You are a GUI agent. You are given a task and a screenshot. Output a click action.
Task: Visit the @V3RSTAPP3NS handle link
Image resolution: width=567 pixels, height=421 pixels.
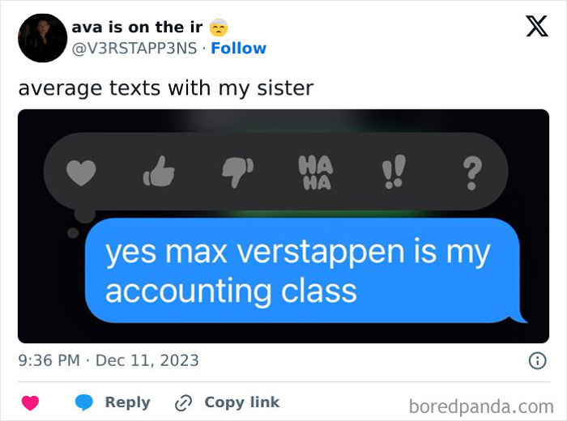pyautogui.click(x=134, y=49)
